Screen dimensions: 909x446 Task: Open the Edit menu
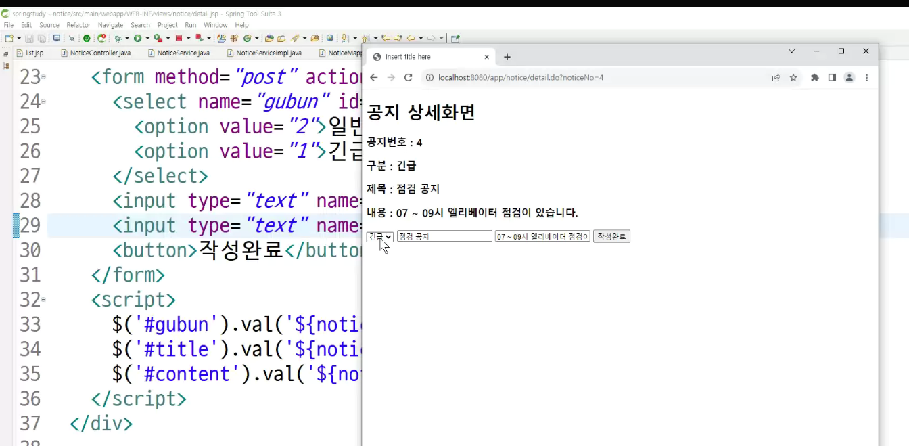coord(26,25)
